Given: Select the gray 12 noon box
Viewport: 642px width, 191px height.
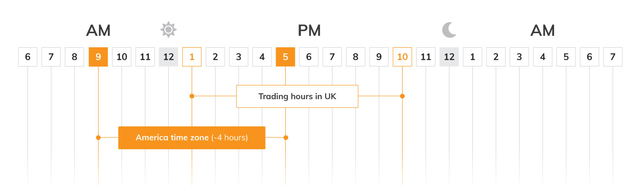Looking at the screenshot, I should [x=168, y=57].
